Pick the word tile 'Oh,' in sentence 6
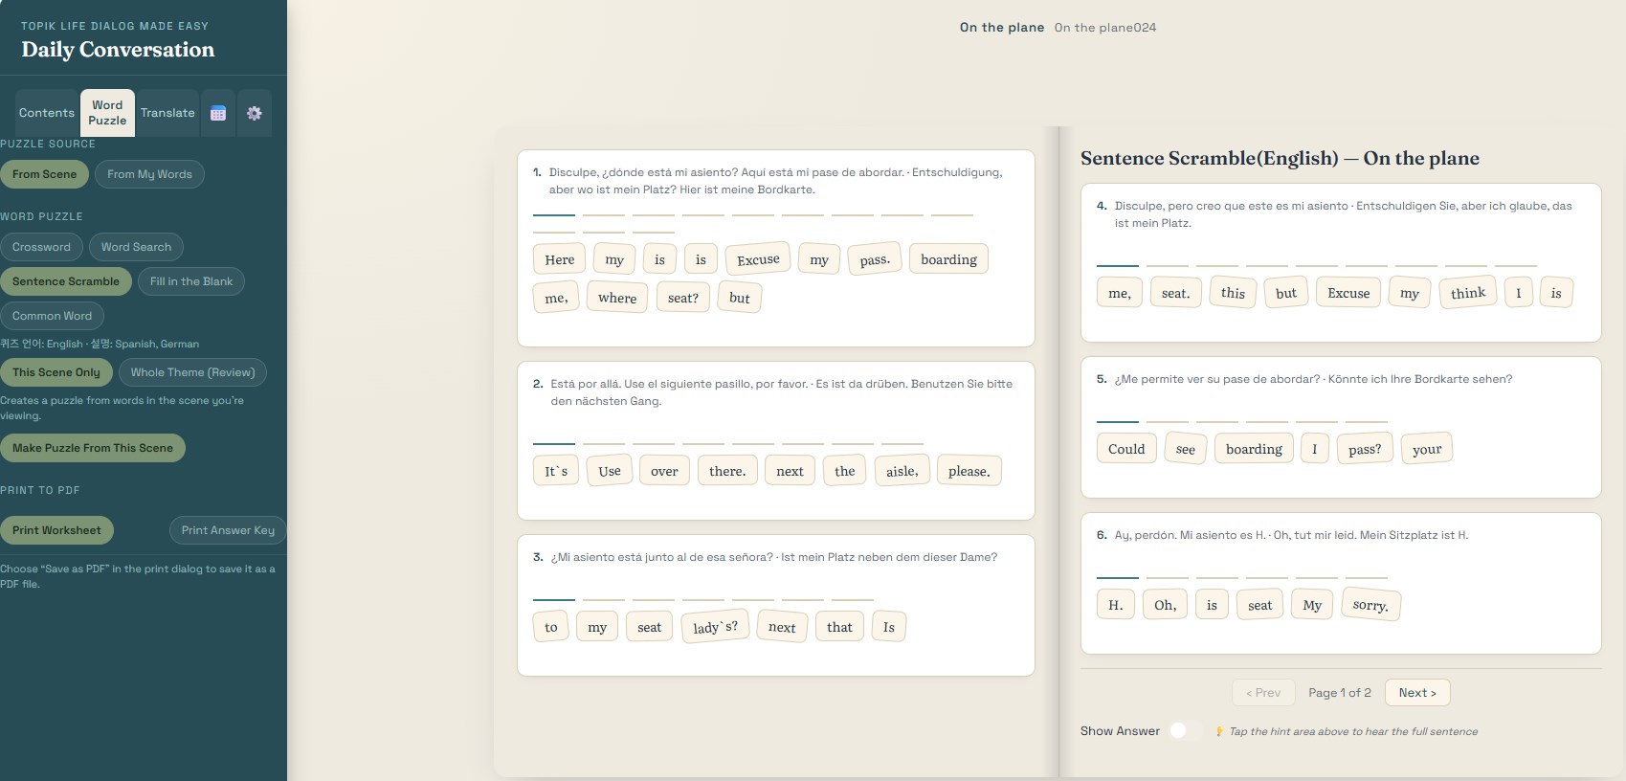The height and width of the screenshot is (781, 1626). [x=1165, y=605]
